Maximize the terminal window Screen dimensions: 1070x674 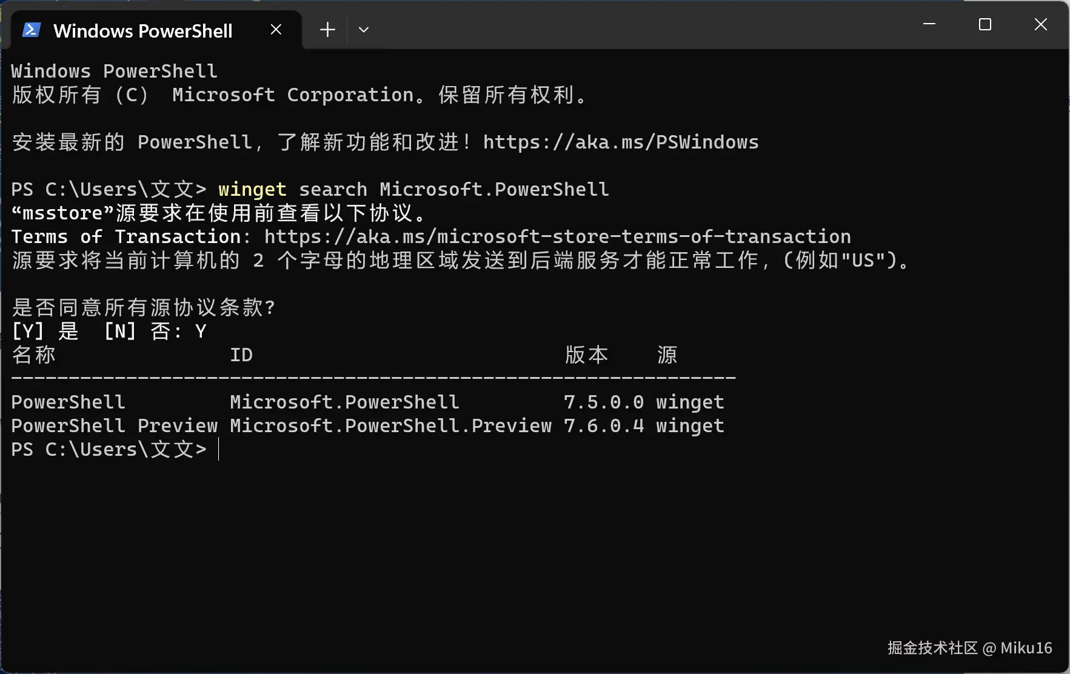click(x=985, y=24)
